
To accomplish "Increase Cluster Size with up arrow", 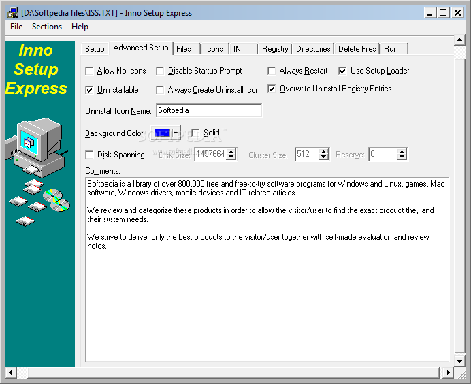I will [x=324, y=151].
